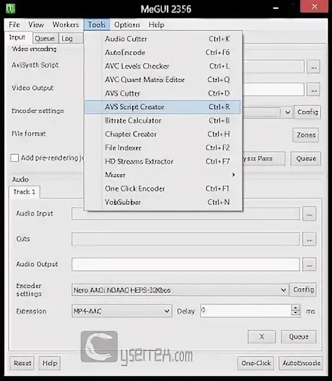Image resolution: width=332 pixels, height=381 pixels.
Task: Switch to the Queue tab
Action: [x=45, y=38]
